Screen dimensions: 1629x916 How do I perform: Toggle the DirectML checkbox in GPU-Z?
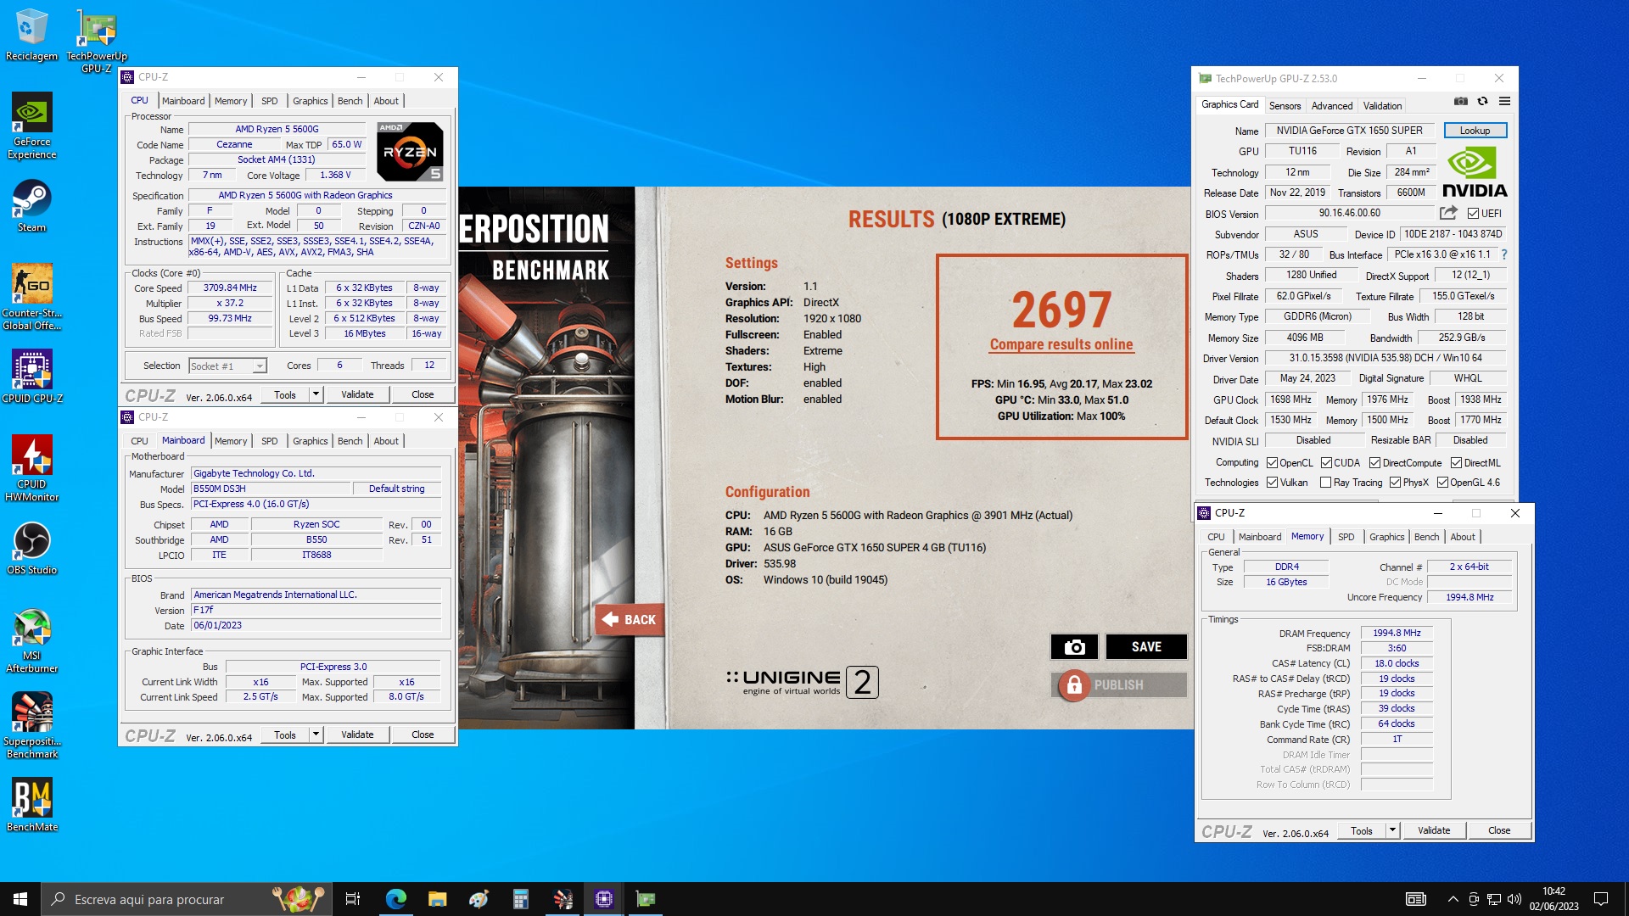coord(1456,463)
